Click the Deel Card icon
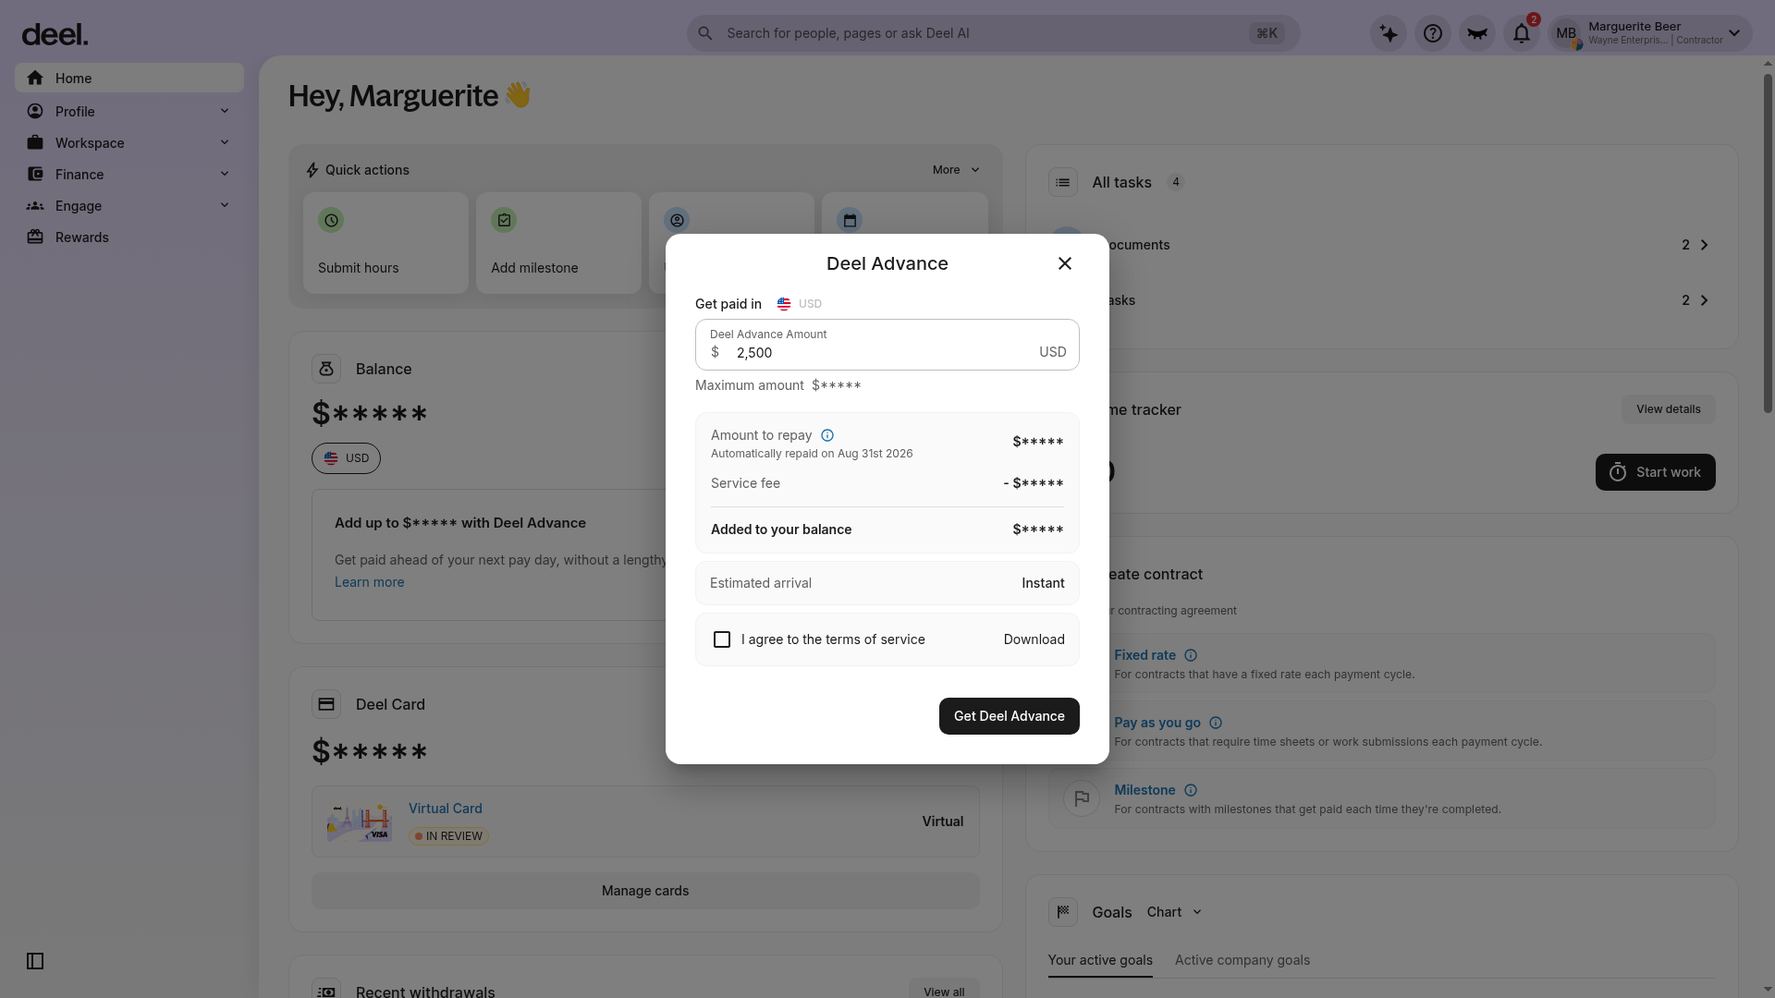This screenshot has width=1775, height=998. [326, 704]
